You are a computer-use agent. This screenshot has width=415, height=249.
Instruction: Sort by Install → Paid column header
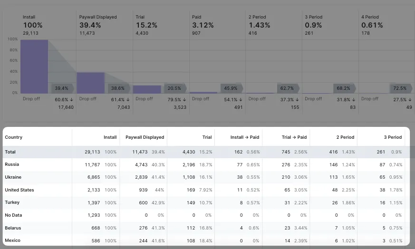[244, 137]
